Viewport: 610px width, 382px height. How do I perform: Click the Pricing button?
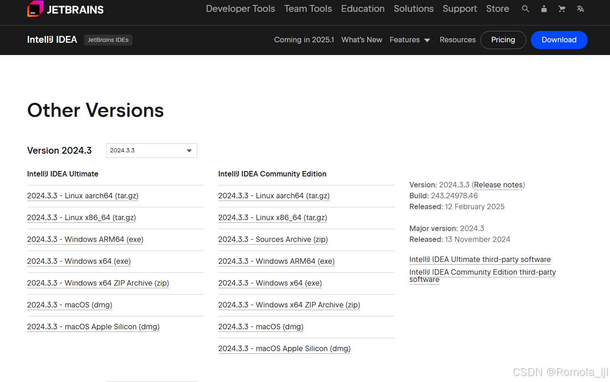coord(503,40)
